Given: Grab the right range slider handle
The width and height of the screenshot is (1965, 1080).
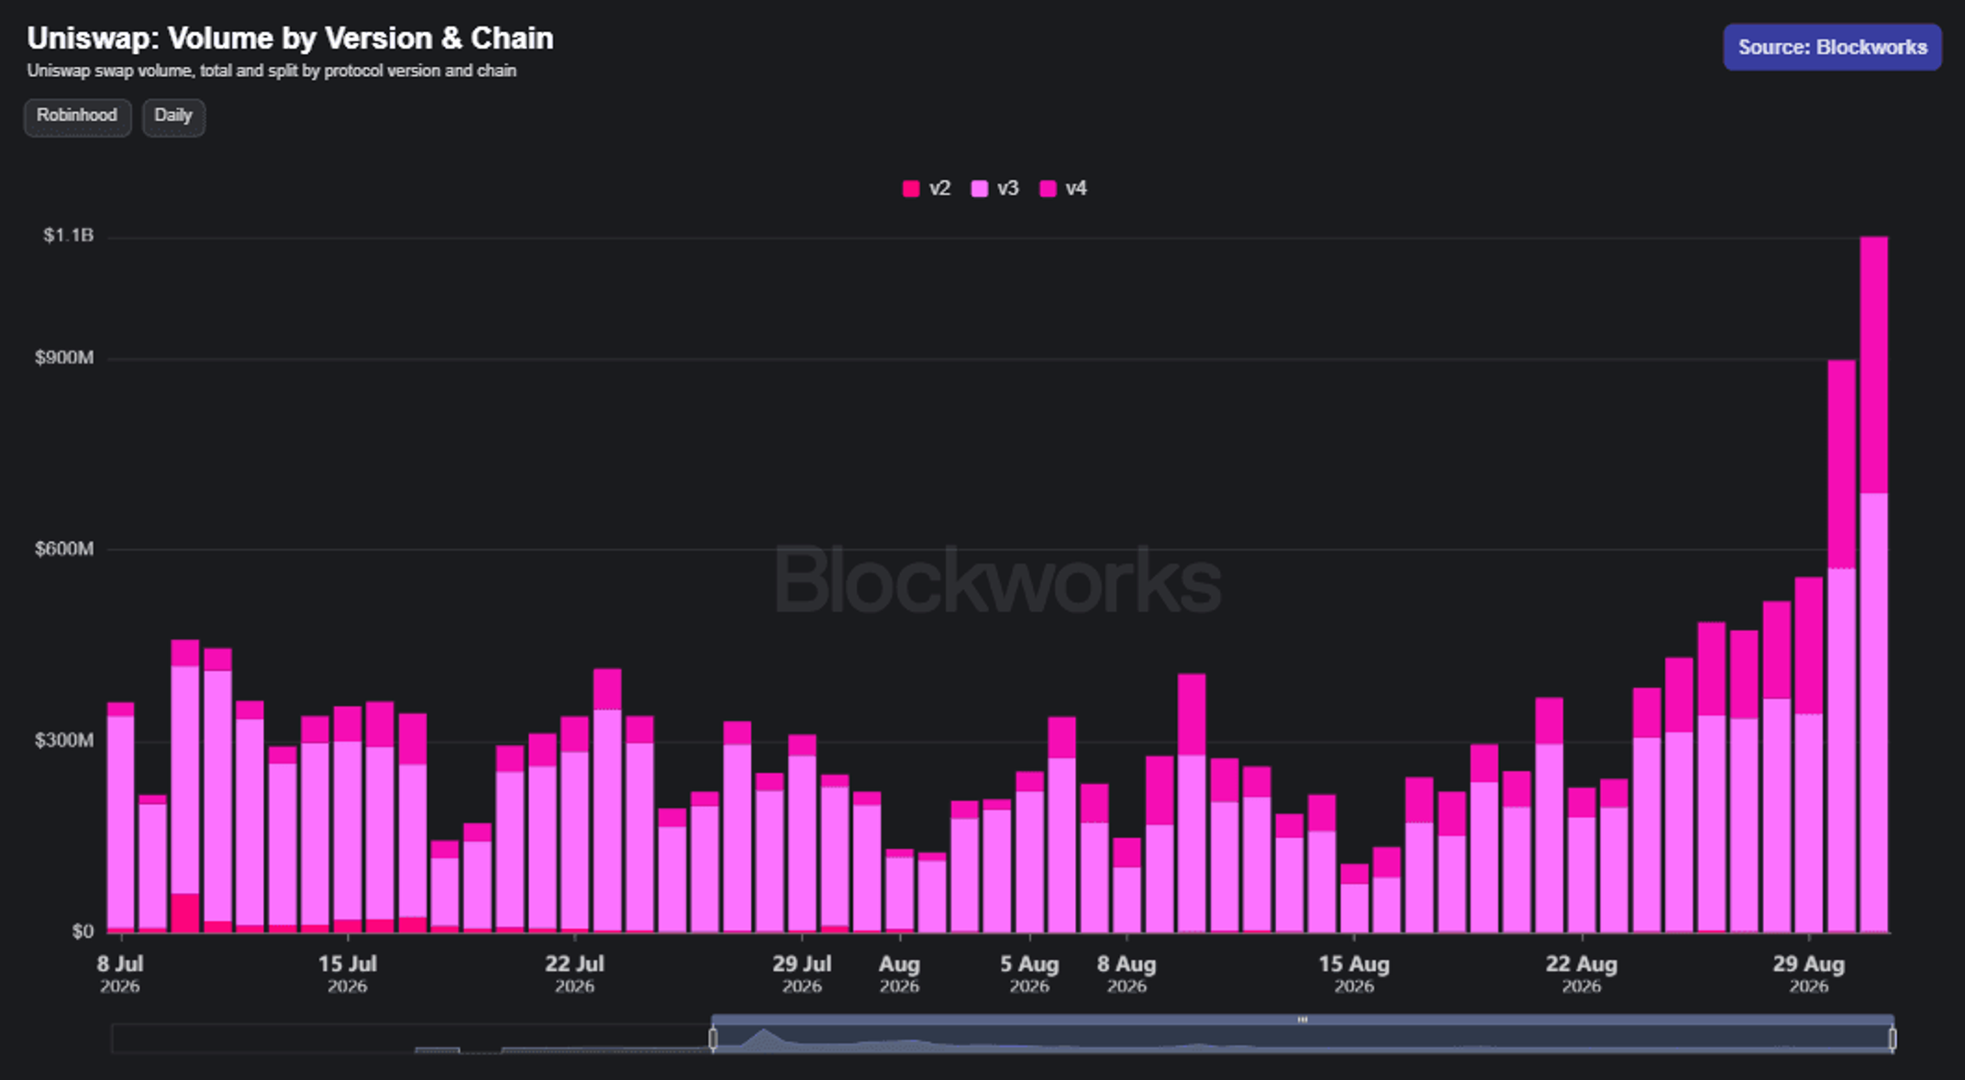Looking at the screenshot, I should coord(1892,1039).
